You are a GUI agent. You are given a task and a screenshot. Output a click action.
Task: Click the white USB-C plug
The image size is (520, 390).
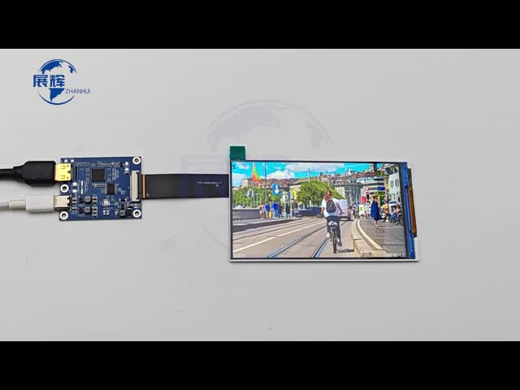coord(39,203)
